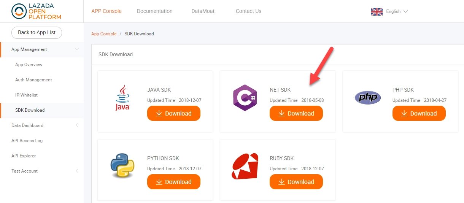Viewport: 464px width, 203px height.
Task: Click the SDK Download breadcrumb text
Action: tap(139, 34)
